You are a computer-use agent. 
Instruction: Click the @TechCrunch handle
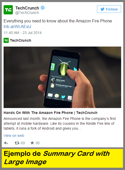pos(27,13)
